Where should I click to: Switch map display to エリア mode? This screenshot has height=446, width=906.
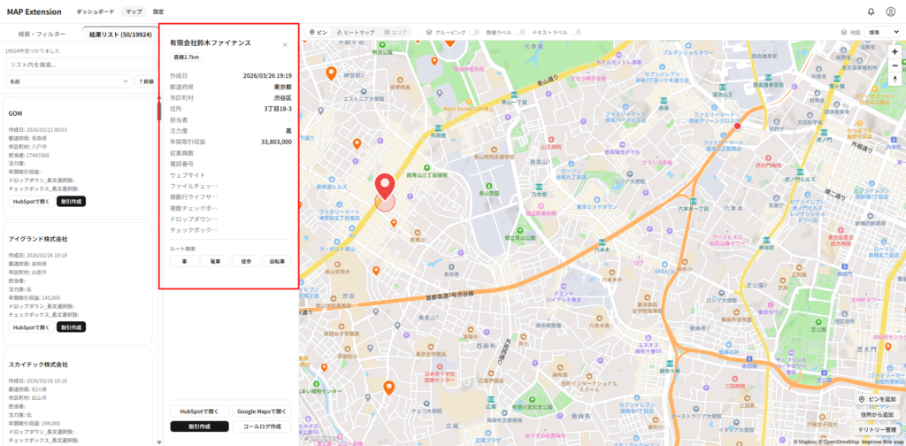(x=395, y=33)
